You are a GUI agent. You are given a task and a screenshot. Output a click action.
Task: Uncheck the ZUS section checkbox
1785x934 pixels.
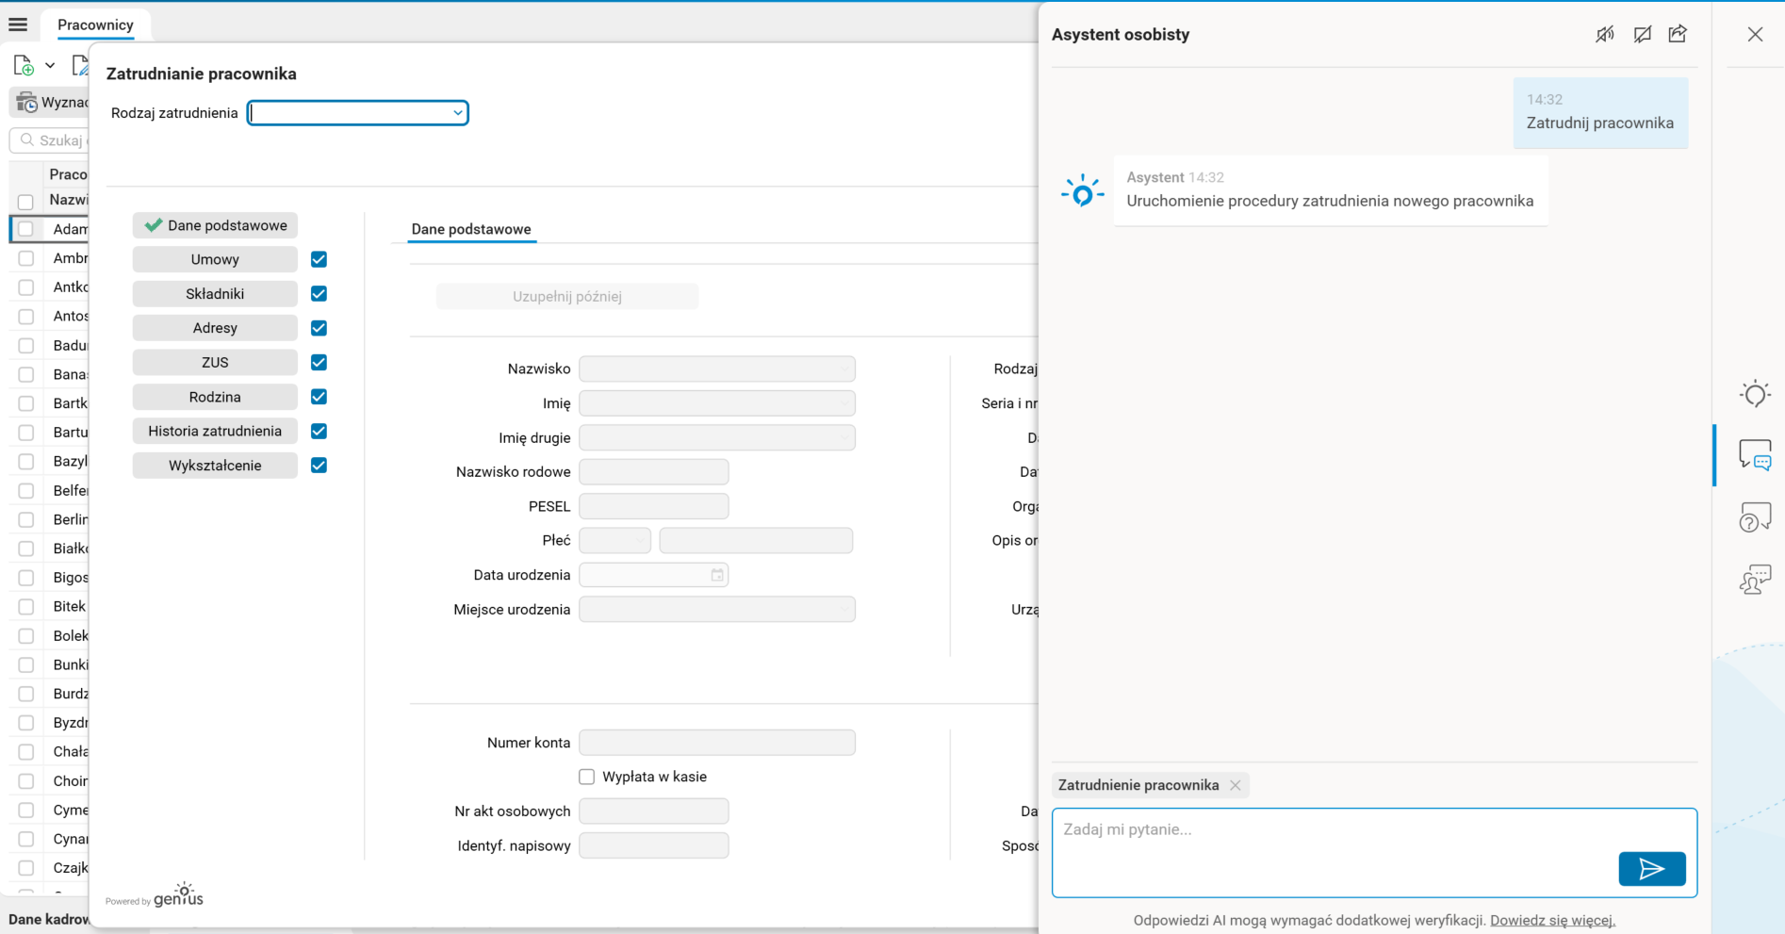click(319, 363)
